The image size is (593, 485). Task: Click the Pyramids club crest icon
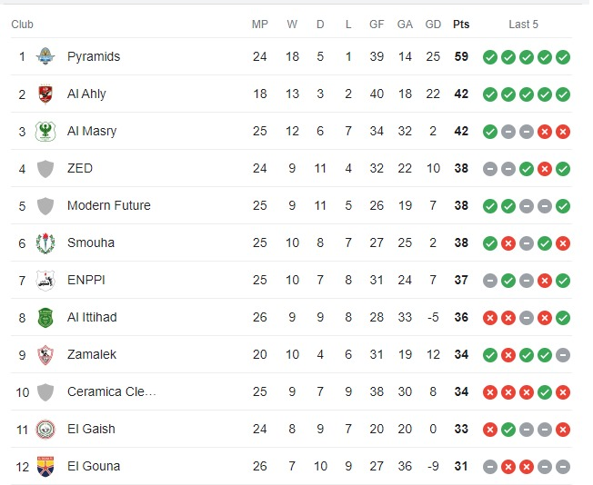point(45,56)
